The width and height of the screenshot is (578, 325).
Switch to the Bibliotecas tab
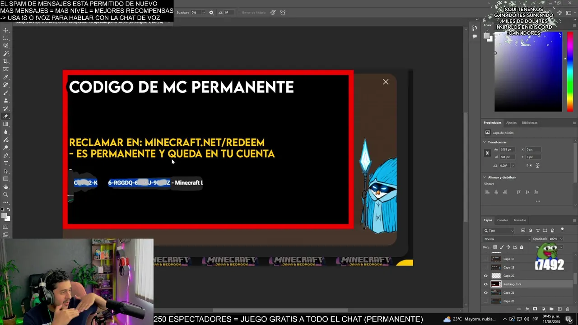530,123
